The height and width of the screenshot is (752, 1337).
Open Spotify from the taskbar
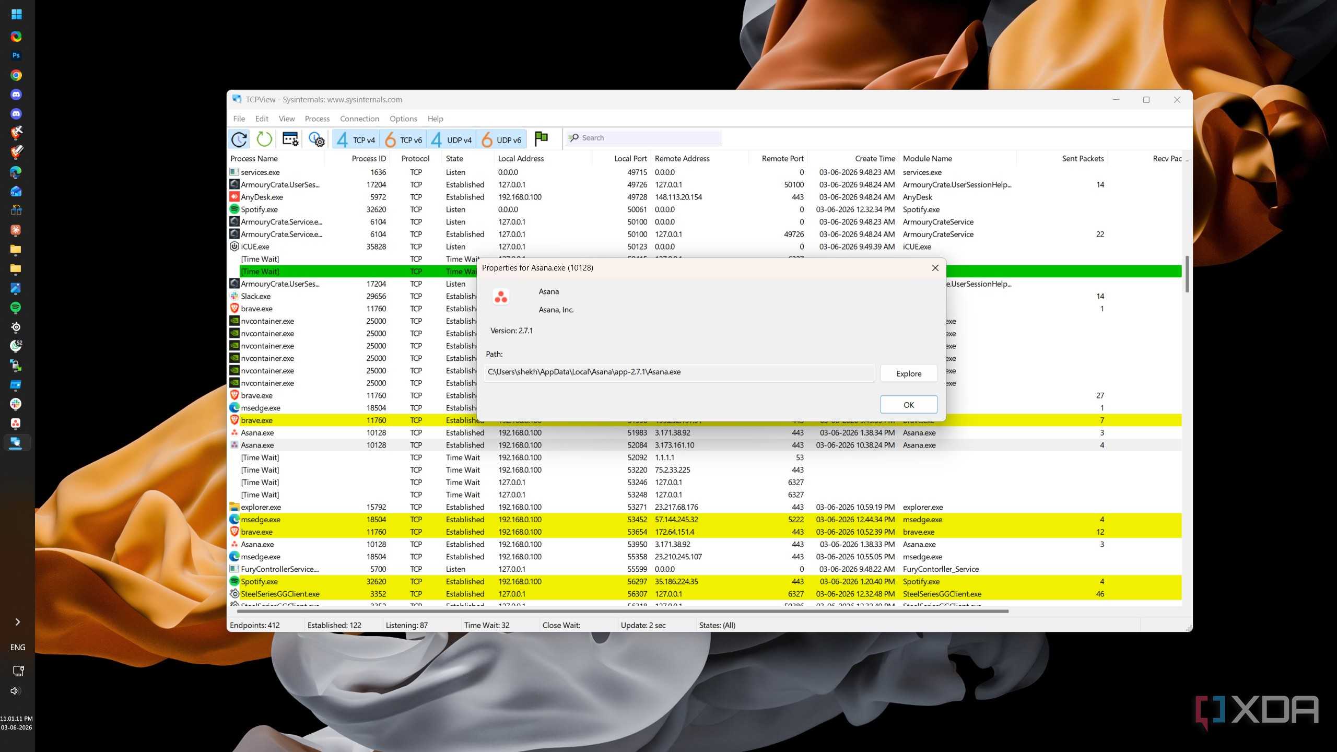coord(16,308)
